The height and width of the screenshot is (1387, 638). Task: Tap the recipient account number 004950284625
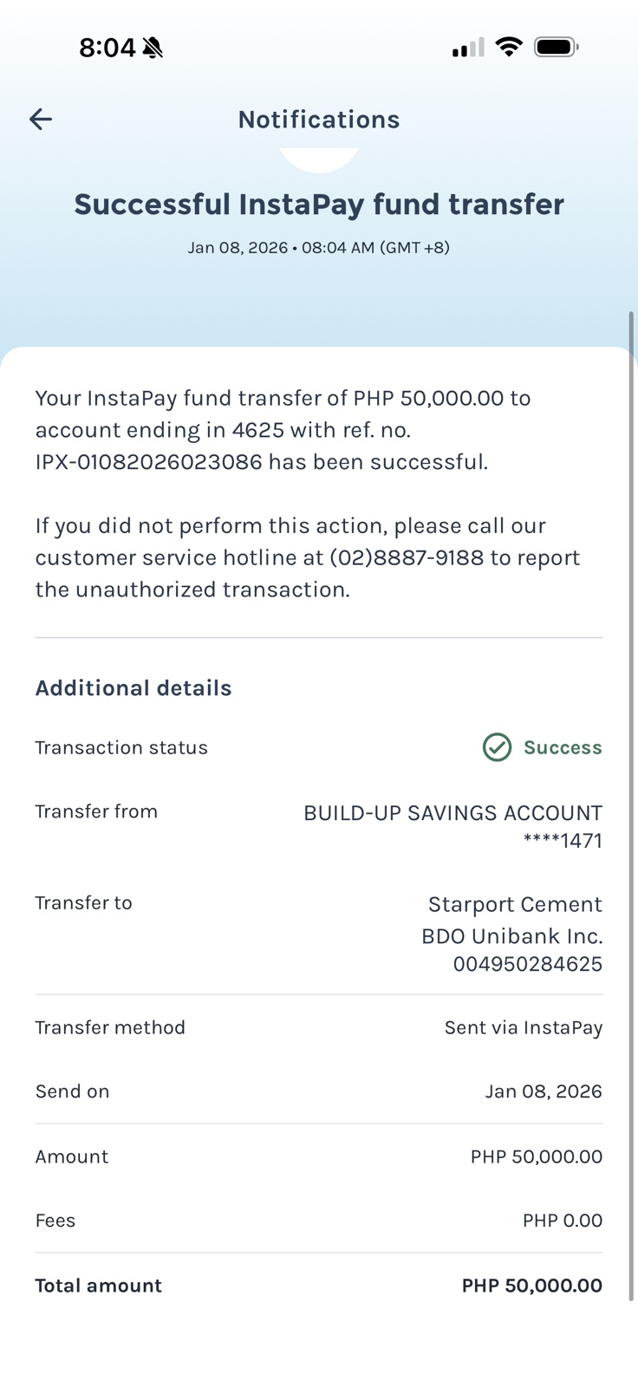[527, 964]
